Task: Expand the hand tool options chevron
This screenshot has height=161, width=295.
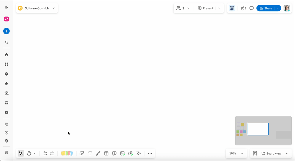Action: pyautogui.click(x=35, y=153)
